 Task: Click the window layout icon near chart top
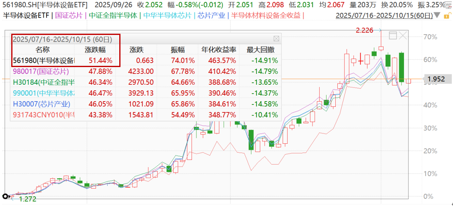(x=393, y=35)
